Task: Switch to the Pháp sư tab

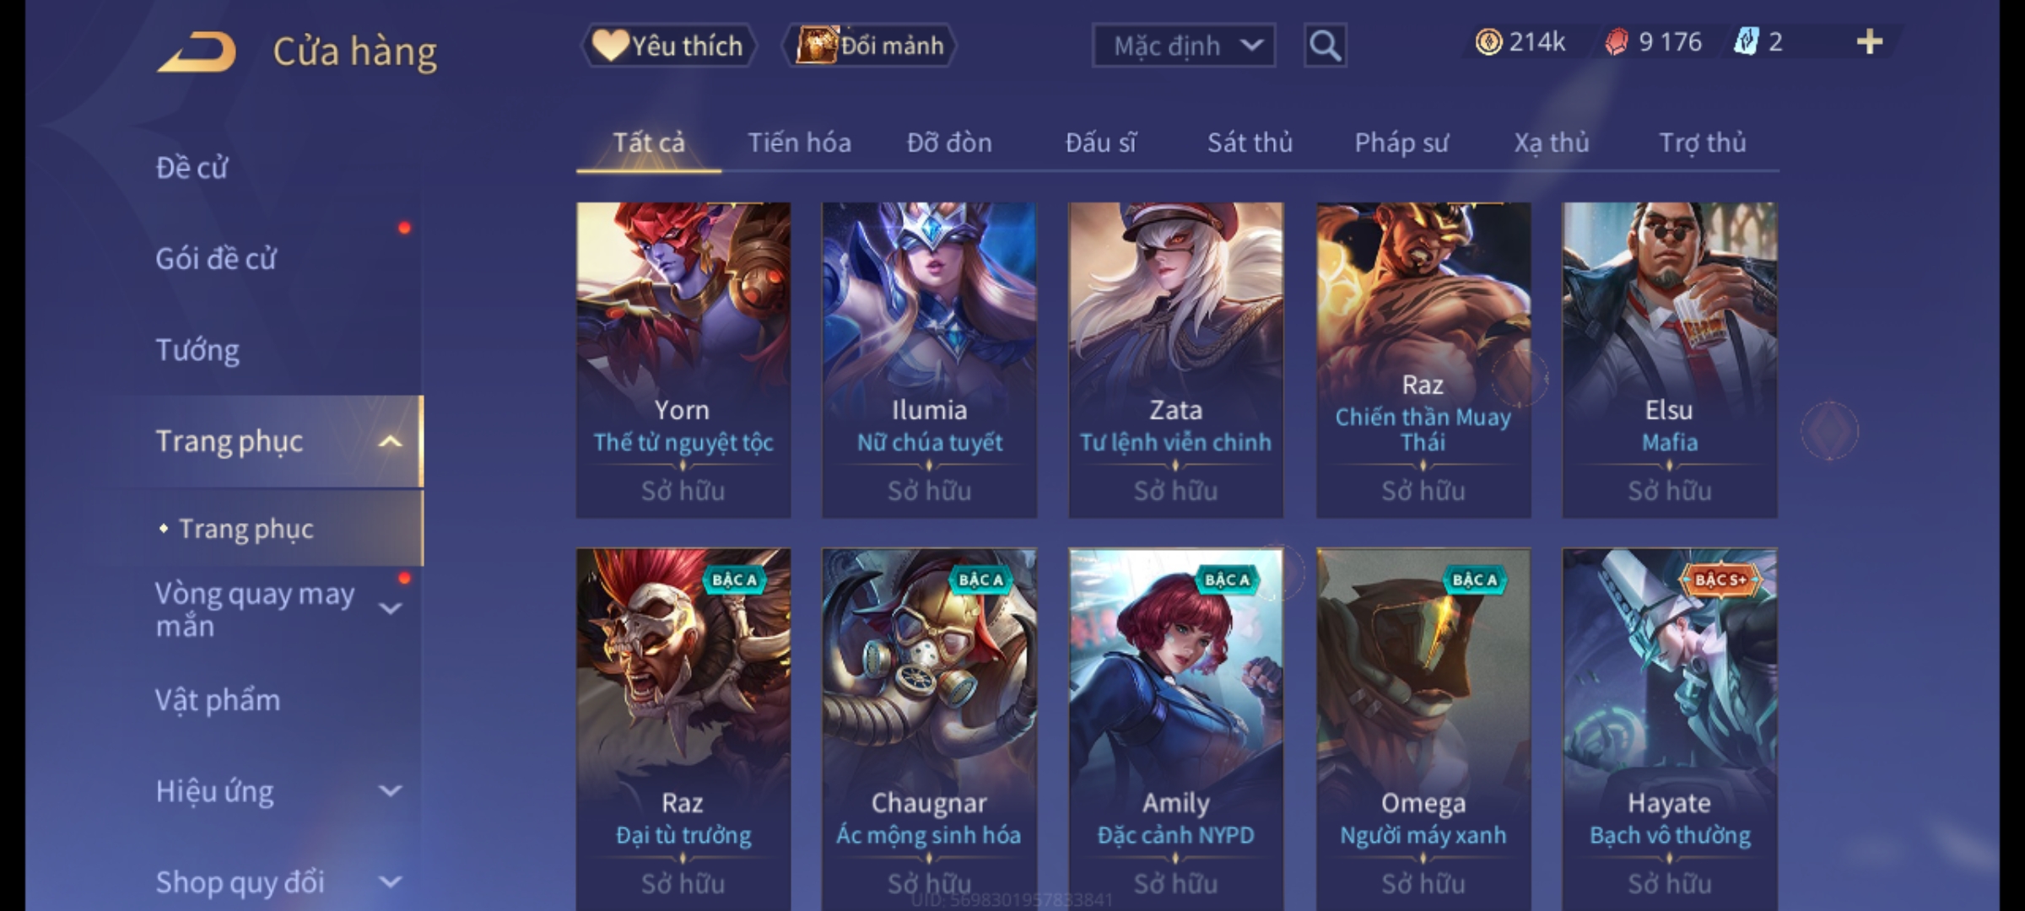Action: point(1401,143)
